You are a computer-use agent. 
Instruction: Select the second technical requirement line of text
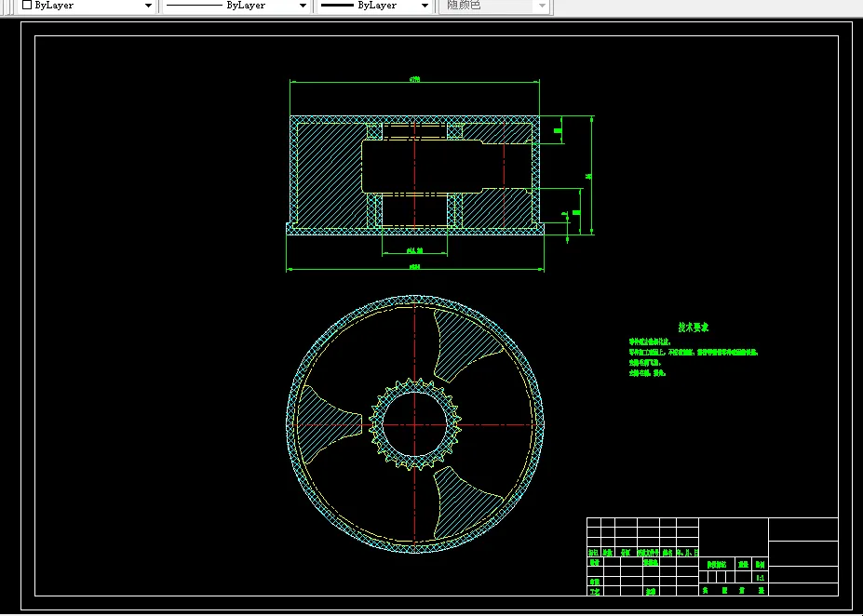coord(694,352)
